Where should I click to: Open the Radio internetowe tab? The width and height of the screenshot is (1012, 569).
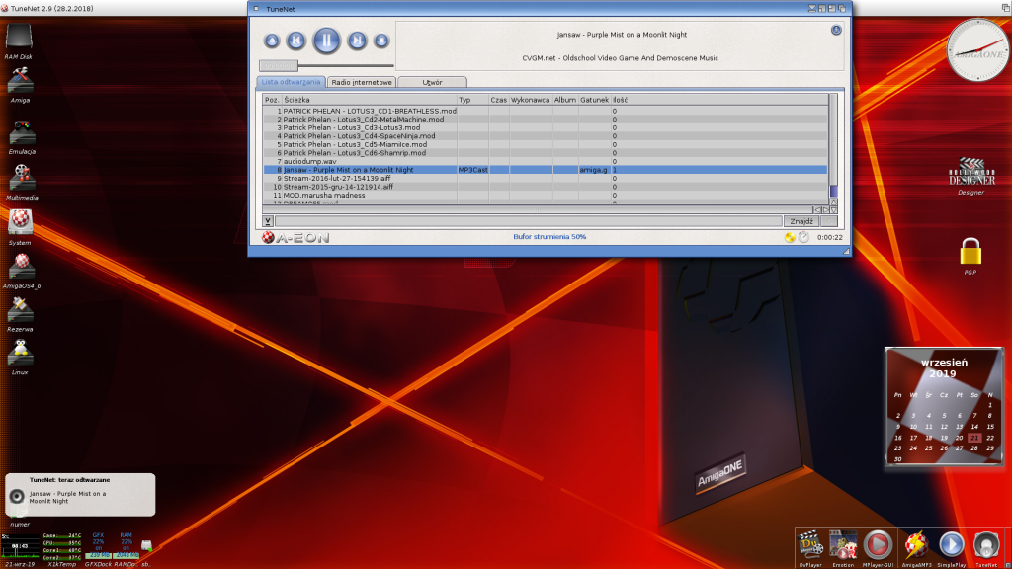(362, 82)
